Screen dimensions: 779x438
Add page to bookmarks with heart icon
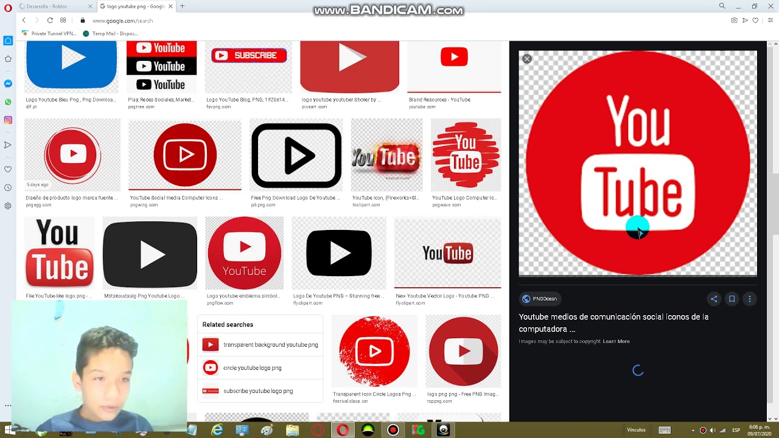755,20
